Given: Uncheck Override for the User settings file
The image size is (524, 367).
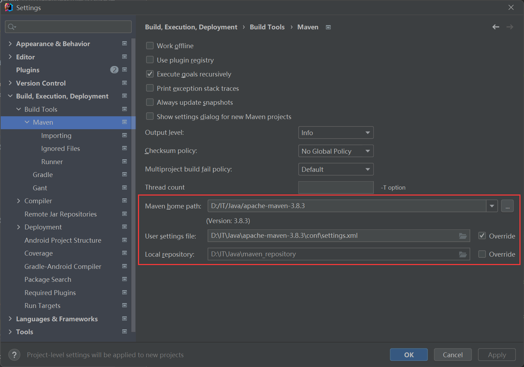Looking at the screenshot, I should coord(482,236).
